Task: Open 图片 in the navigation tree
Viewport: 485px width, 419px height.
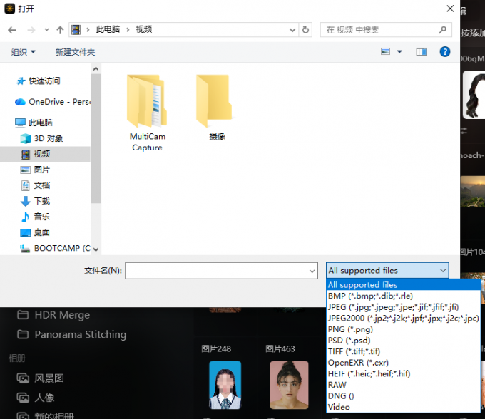Action: (x=35, y=170)
